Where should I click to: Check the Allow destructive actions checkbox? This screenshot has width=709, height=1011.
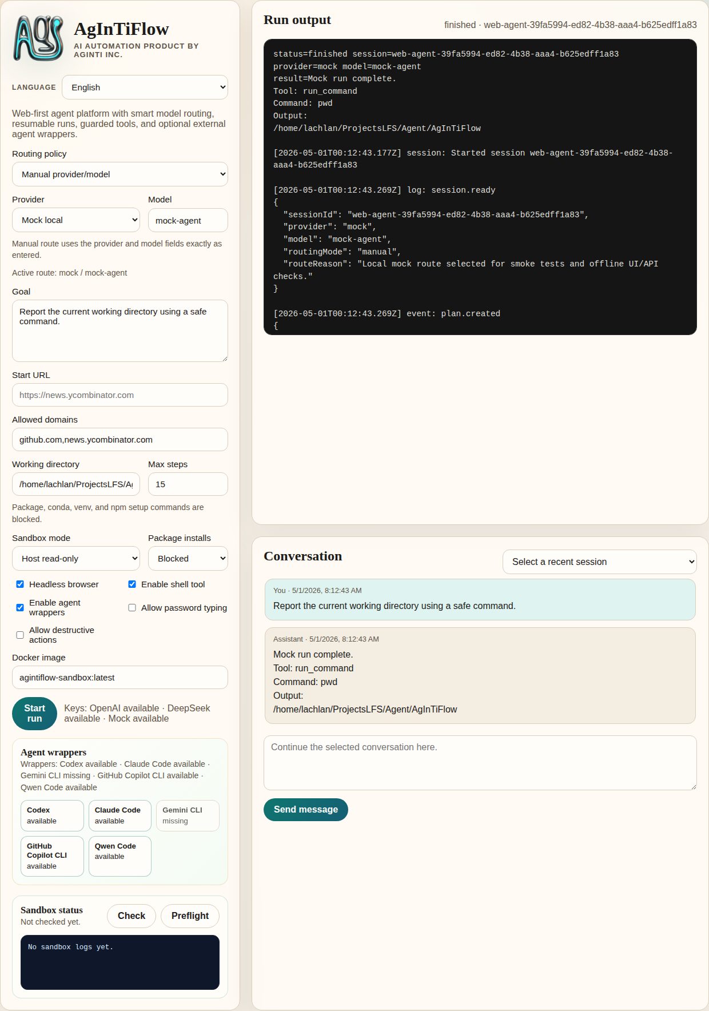pyautogui.click(x=20, y=635)
